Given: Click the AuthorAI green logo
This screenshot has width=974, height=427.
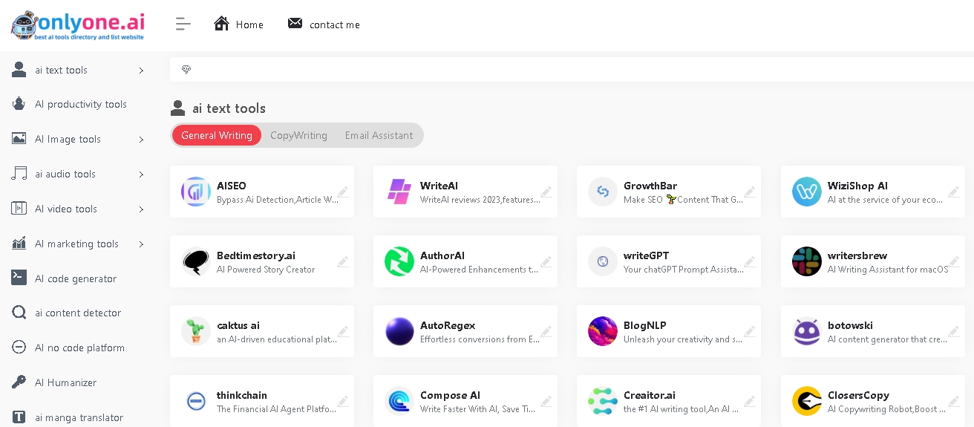Looking at the screenshot, I should [399, 261].
